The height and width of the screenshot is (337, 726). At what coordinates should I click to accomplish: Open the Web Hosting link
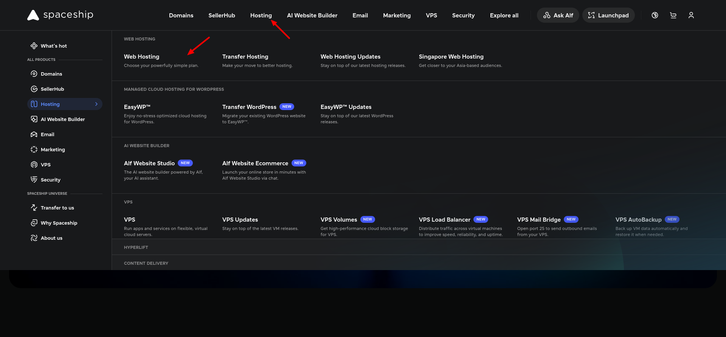[141, 57]
